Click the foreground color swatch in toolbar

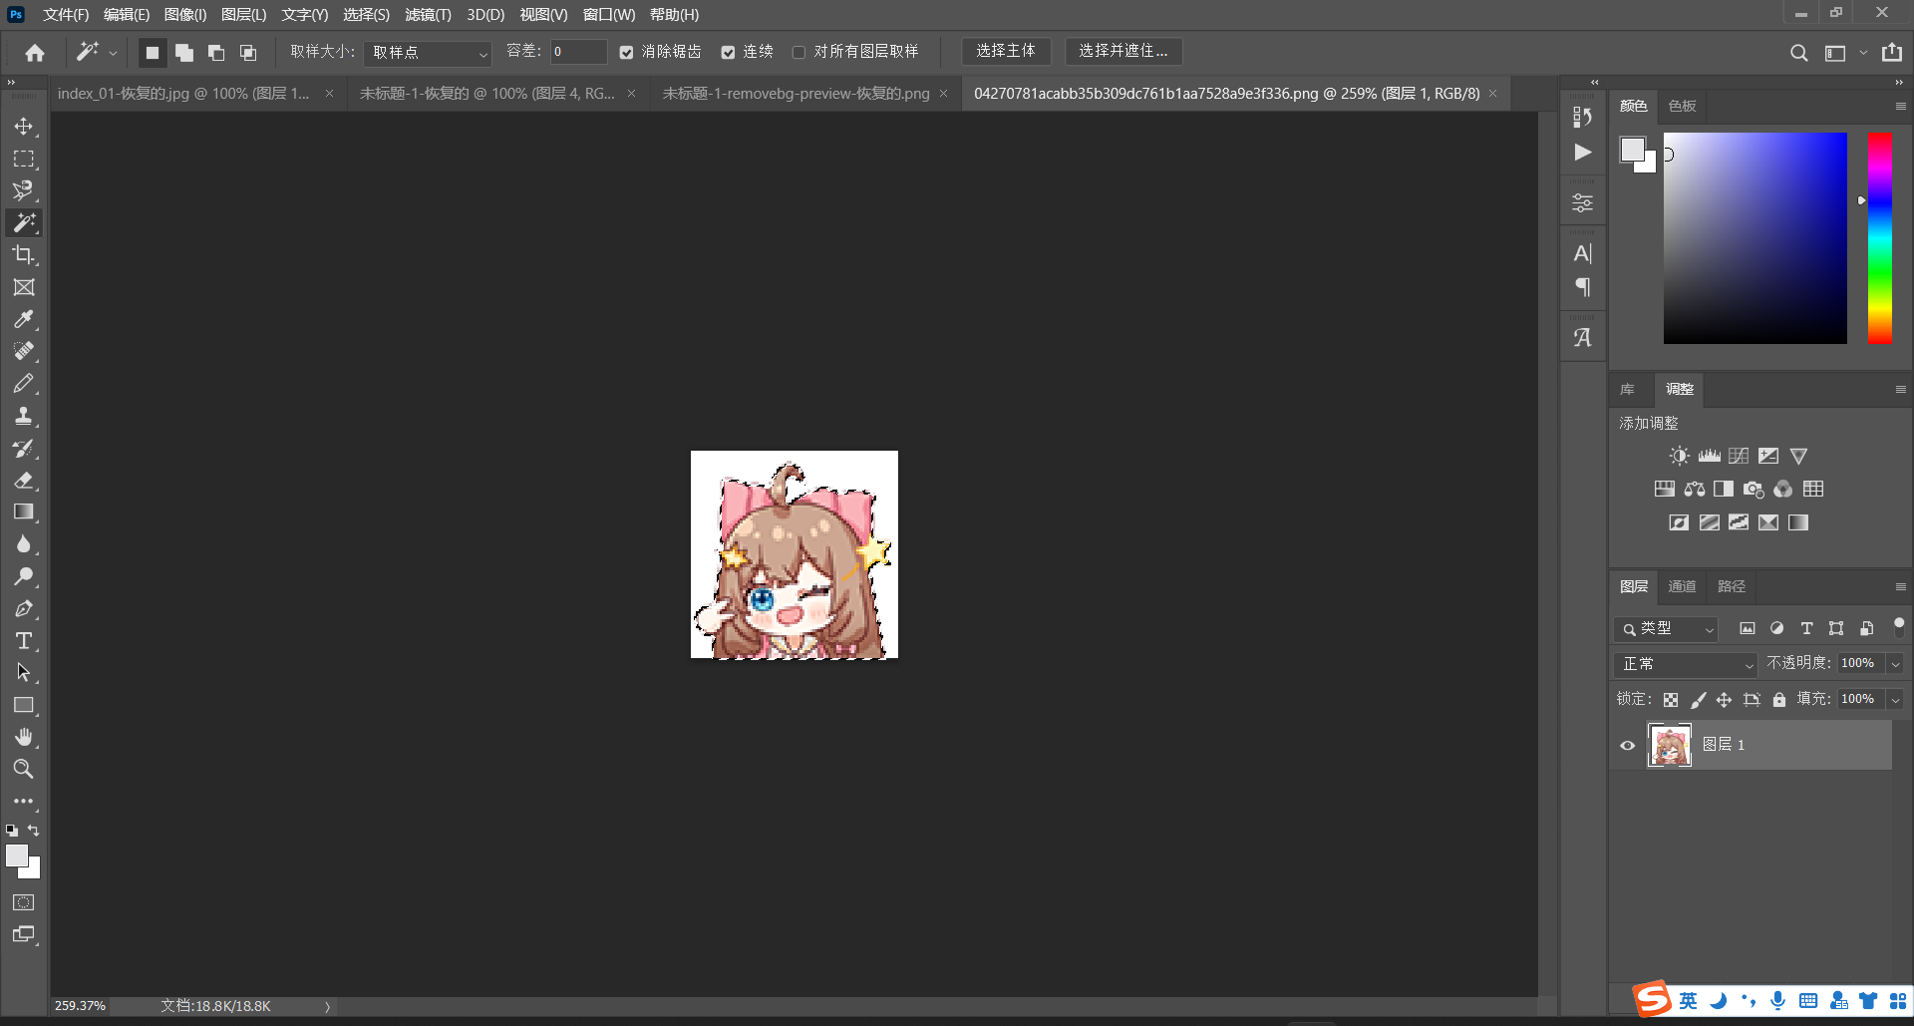pyautogui.click(x=17, y=855)
